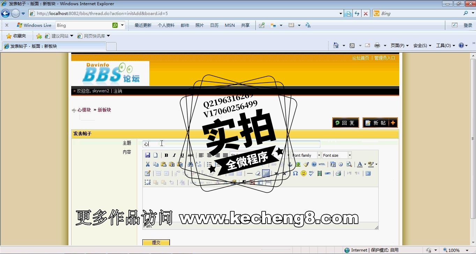
Task: Click the 收藏夹 favorites button
Action: tap(16, 36)
